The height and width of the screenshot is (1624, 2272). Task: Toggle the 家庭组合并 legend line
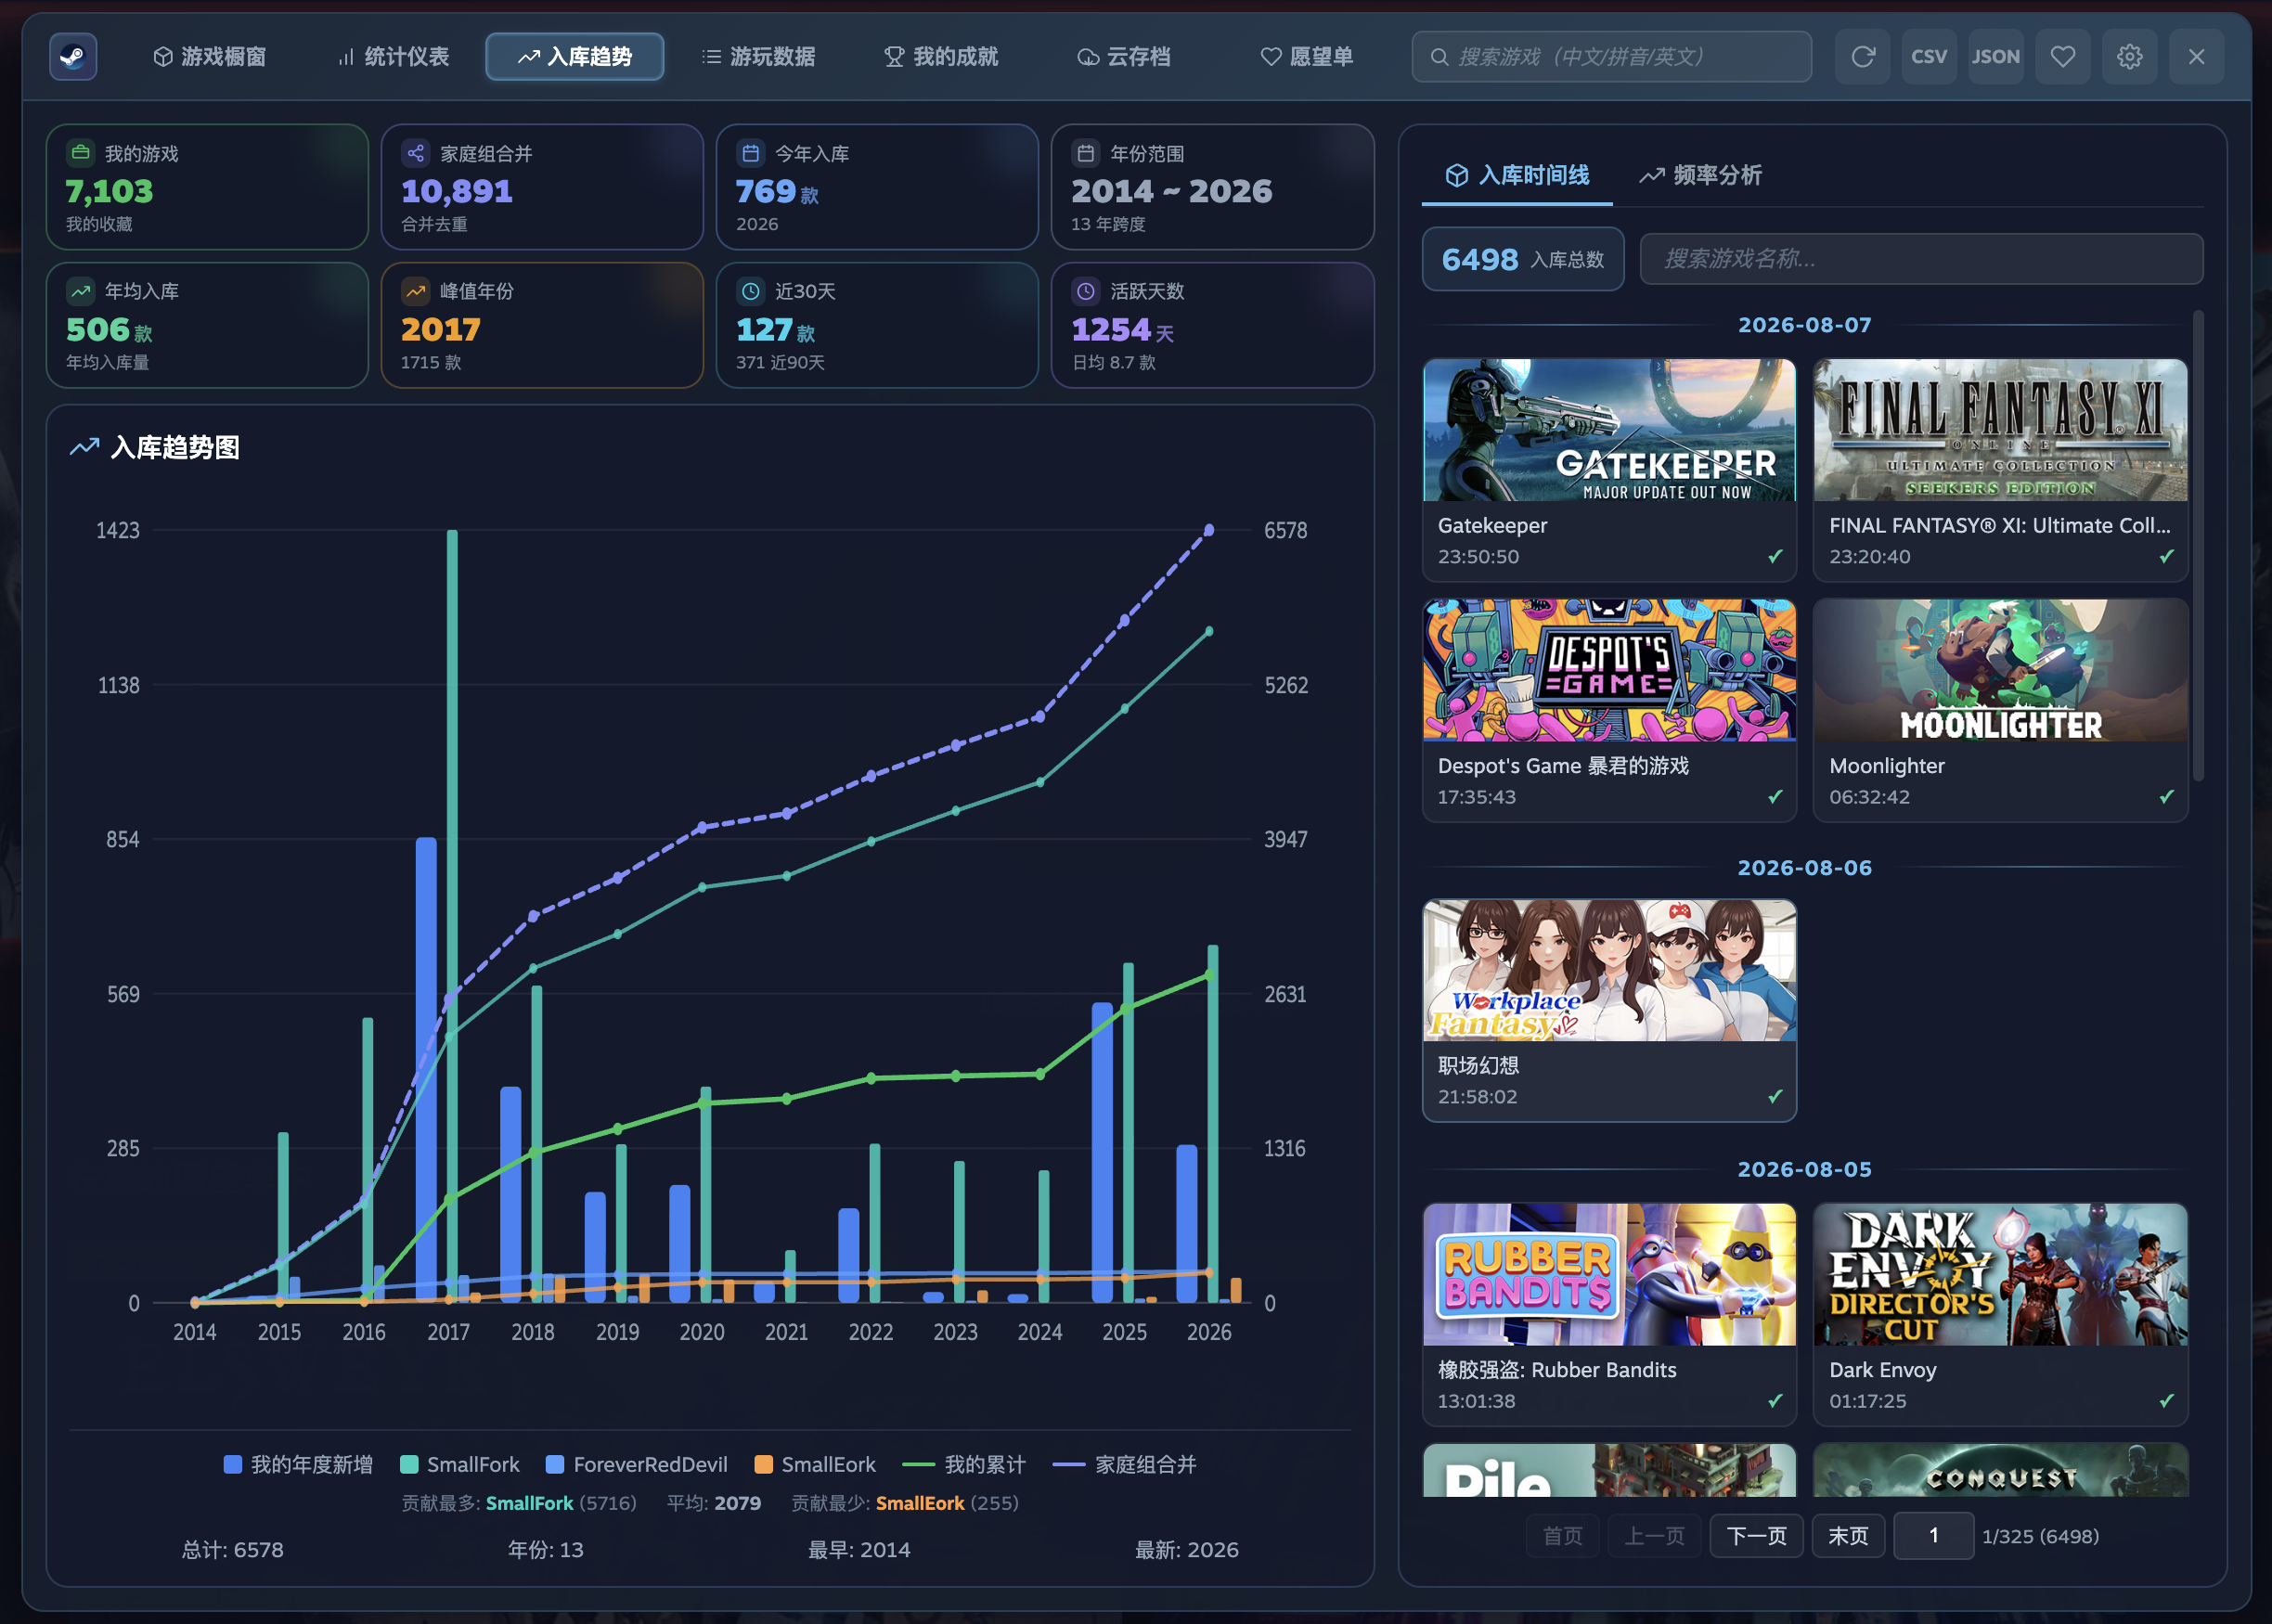click(x=1125, y=1465)
